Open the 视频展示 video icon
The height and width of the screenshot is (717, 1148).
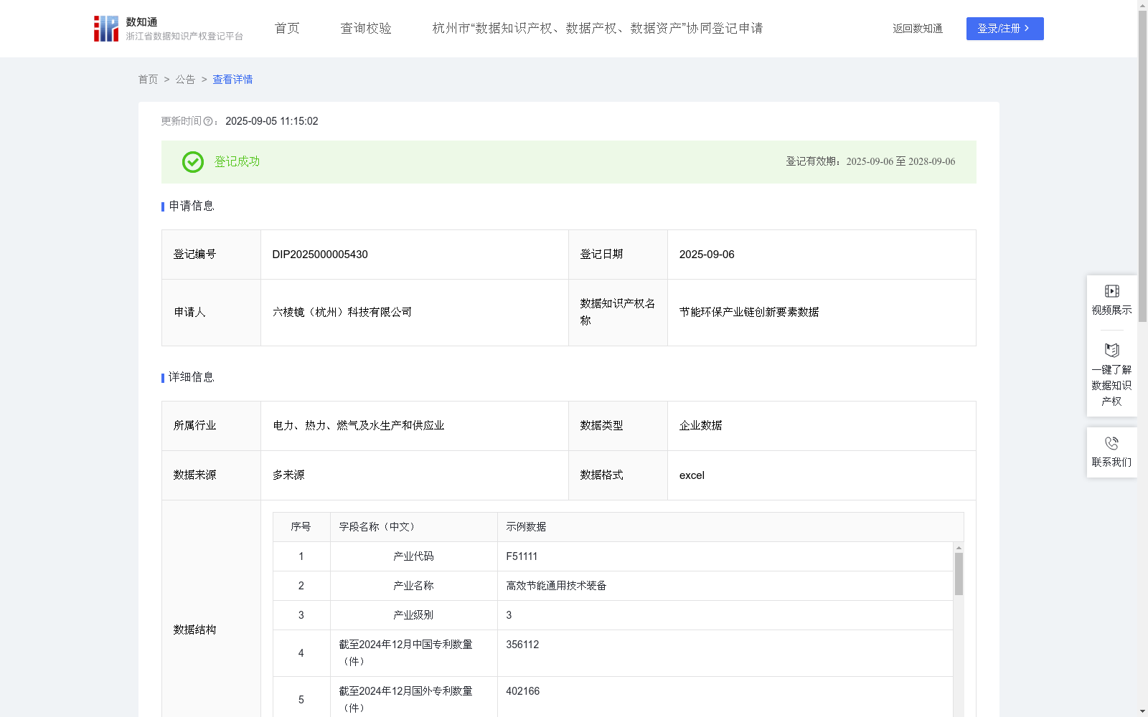coord(1111,291)
